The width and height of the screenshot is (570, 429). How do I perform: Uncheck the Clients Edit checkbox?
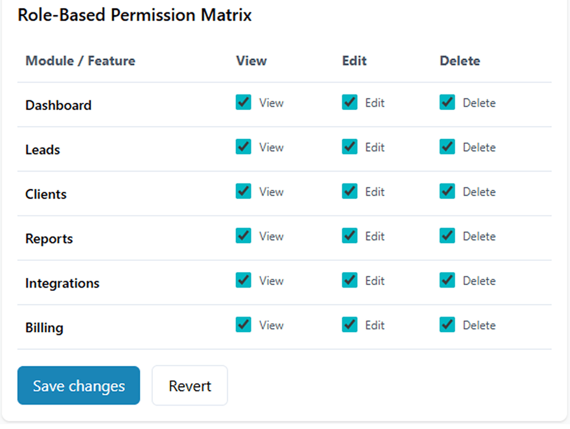coord(350,191)
